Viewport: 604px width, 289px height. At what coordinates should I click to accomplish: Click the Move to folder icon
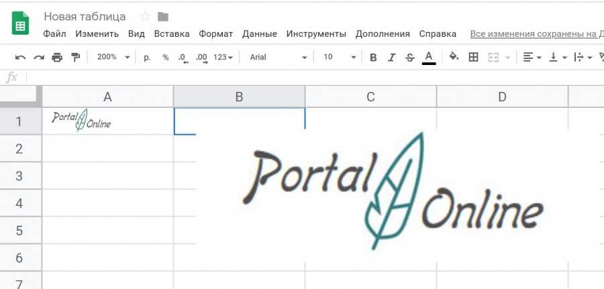click(163, 17)
